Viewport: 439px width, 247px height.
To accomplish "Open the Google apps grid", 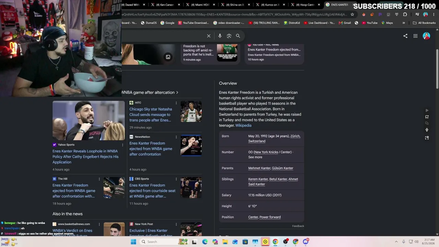I will point(415,36).
